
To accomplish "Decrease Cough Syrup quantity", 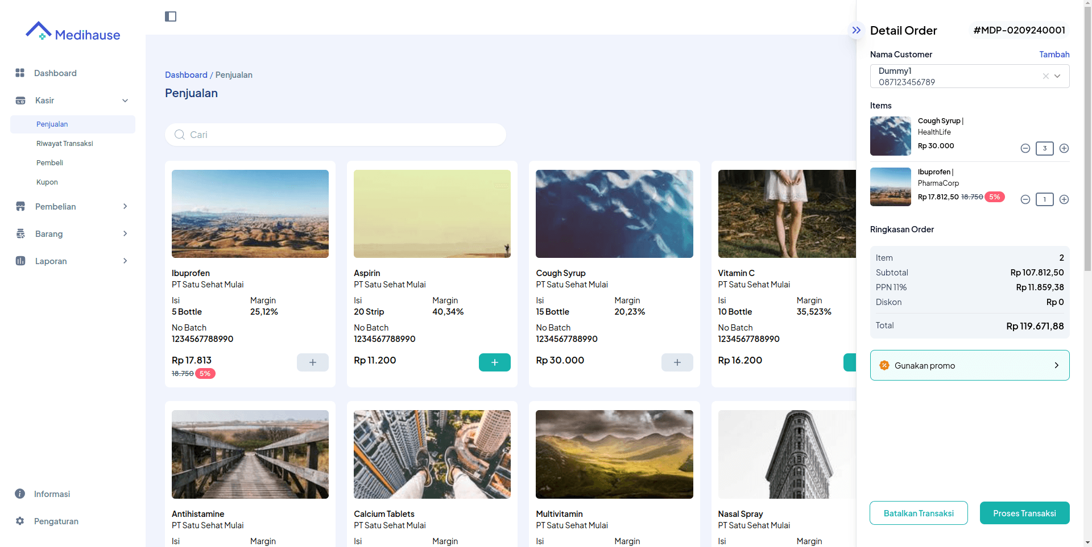I will click(1025, 148).
